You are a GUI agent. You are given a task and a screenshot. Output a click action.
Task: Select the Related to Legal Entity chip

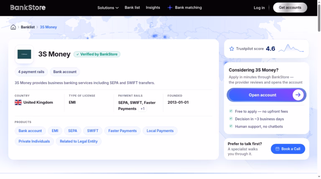click(x=79, y=141)
